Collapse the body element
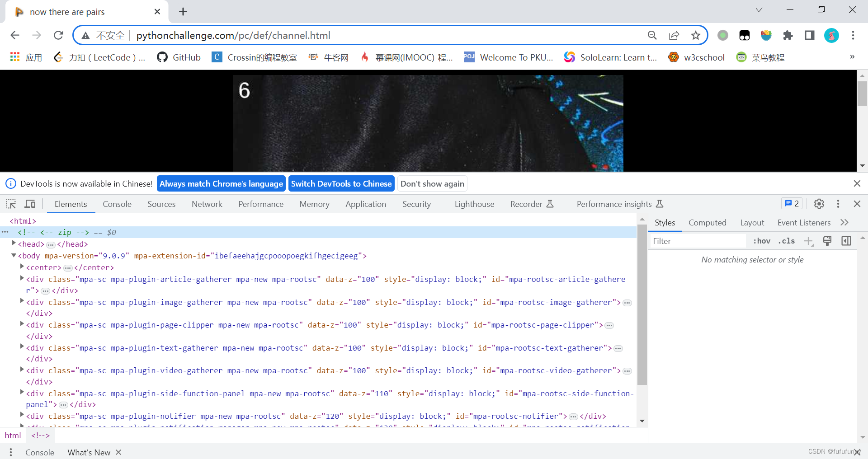Image resolution: width=868 pixels, height=459 pixels. (x=13, y=256)
